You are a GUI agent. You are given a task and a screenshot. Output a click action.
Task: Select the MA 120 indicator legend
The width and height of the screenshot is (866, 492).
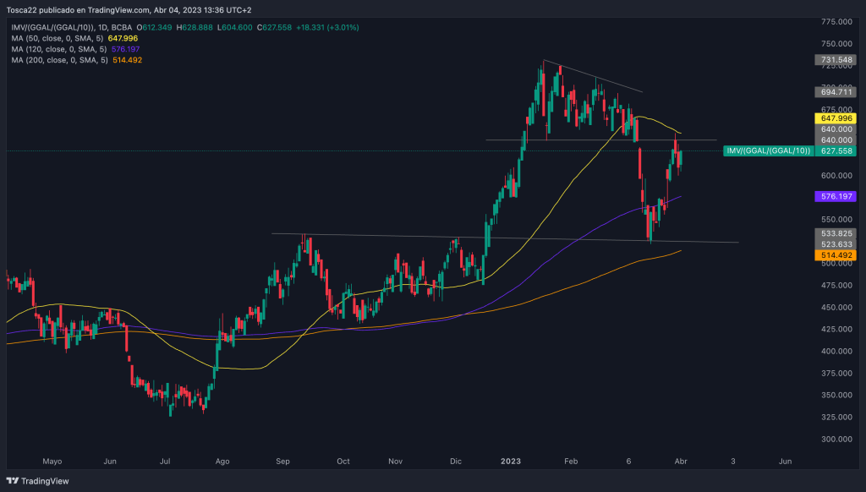[x=56, y=49]
